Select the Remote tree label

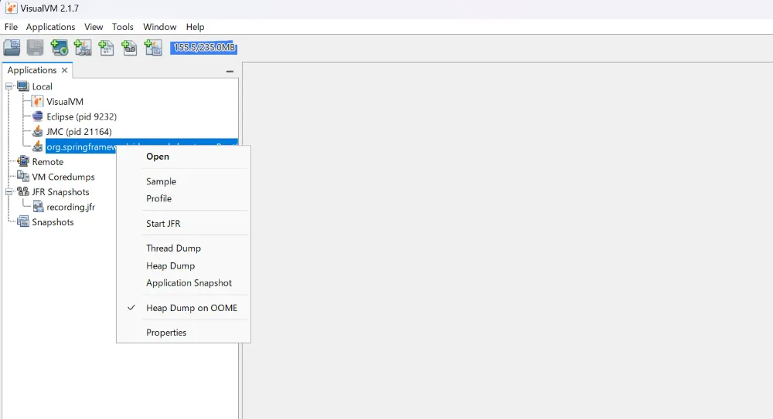[48, 162]
